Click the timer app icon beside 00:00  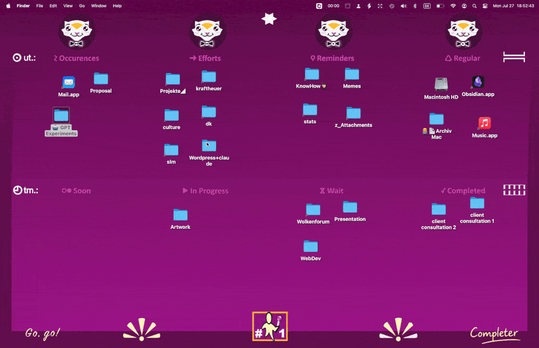click(319, 6)
